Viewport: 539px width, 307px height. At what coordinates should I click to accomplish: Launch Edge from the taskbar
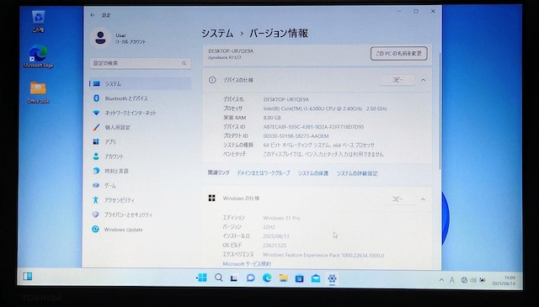267,278
